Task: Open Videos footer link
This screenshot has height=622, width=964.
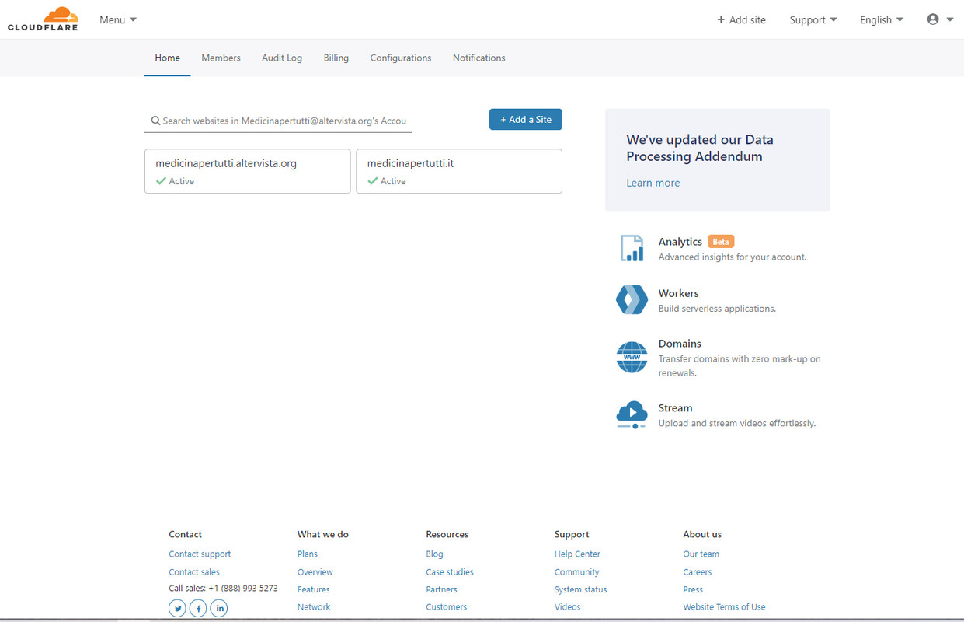Action: [567, 607]
